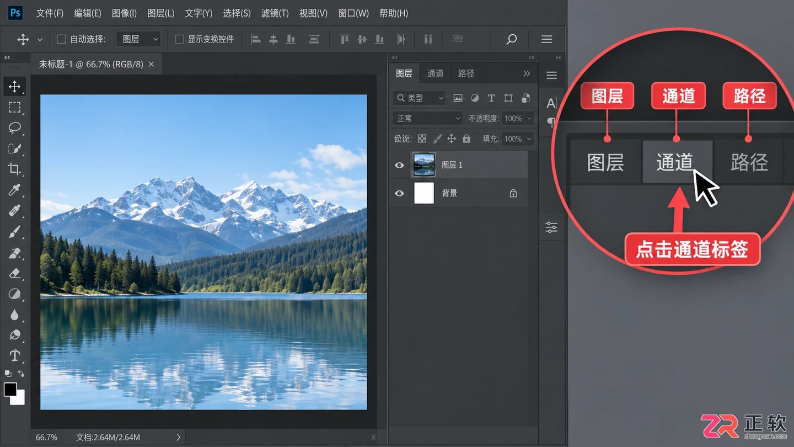Select the Rectangular Marquee tool
Viewport: 794px width, 447px height.
click(15, 107)
